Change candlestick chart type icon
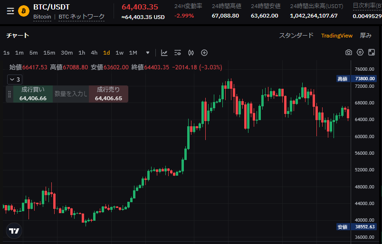Viewport: 382px width, 244px height. pyautogui.click(x=191, y=53)
